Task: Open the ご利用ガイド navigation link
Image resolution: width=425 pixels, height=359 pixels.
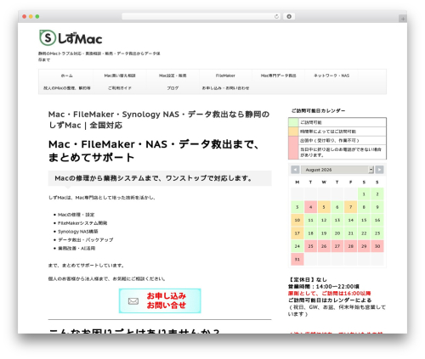Action: [x=120, y=88]
